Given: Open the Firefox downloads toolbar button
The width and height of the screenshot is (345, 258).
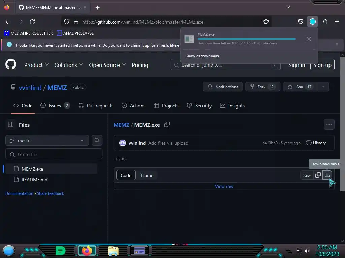Looking at the screenshot, I should [312, 22].
